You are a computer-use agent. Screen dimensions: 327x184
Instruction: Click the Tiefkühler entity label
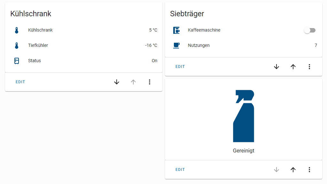(38, 45)
